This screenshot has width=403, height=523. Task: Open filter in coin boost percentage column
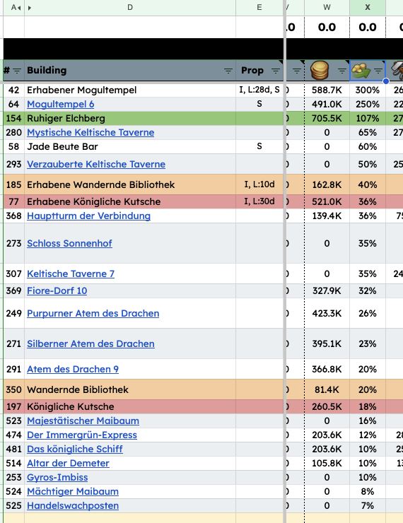378,71
